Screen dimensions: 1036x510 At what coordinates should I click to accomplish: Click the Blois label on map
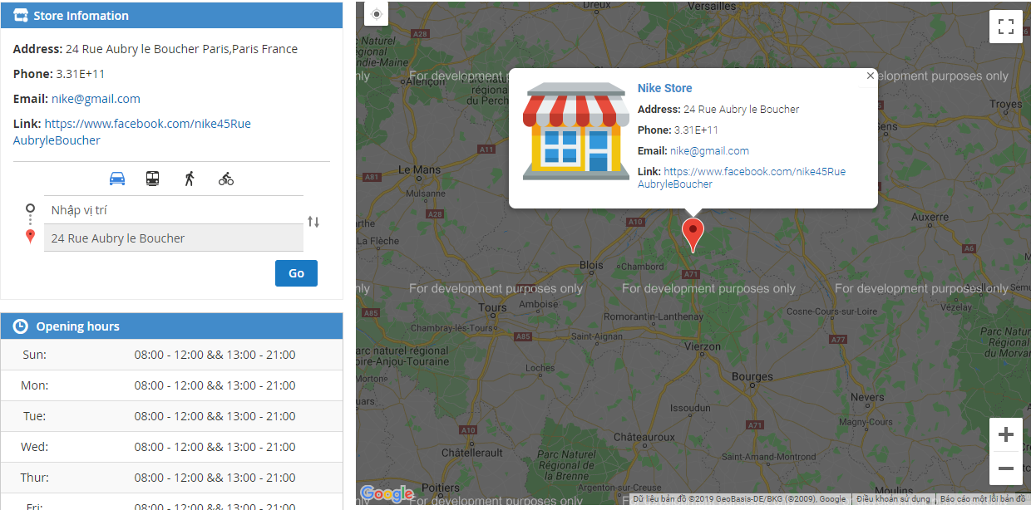coord(591,265)
